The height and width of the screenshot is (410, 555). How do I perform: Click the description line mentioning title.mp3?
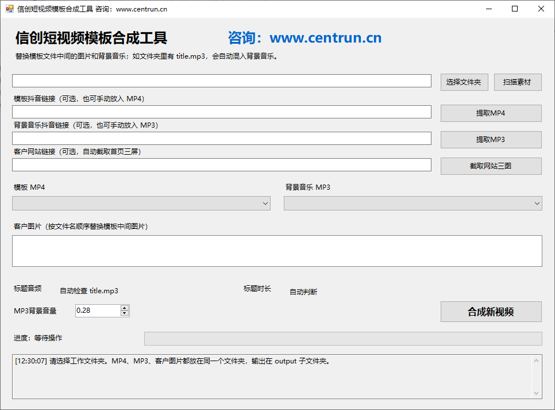click(x=147, y=56)
